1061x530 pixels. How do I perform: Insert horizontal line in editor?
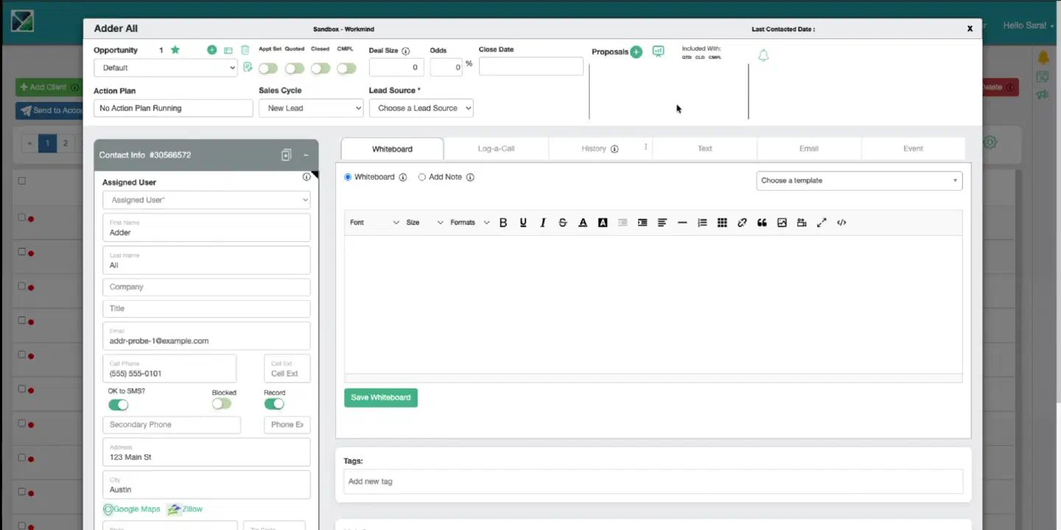coord(682,223)
